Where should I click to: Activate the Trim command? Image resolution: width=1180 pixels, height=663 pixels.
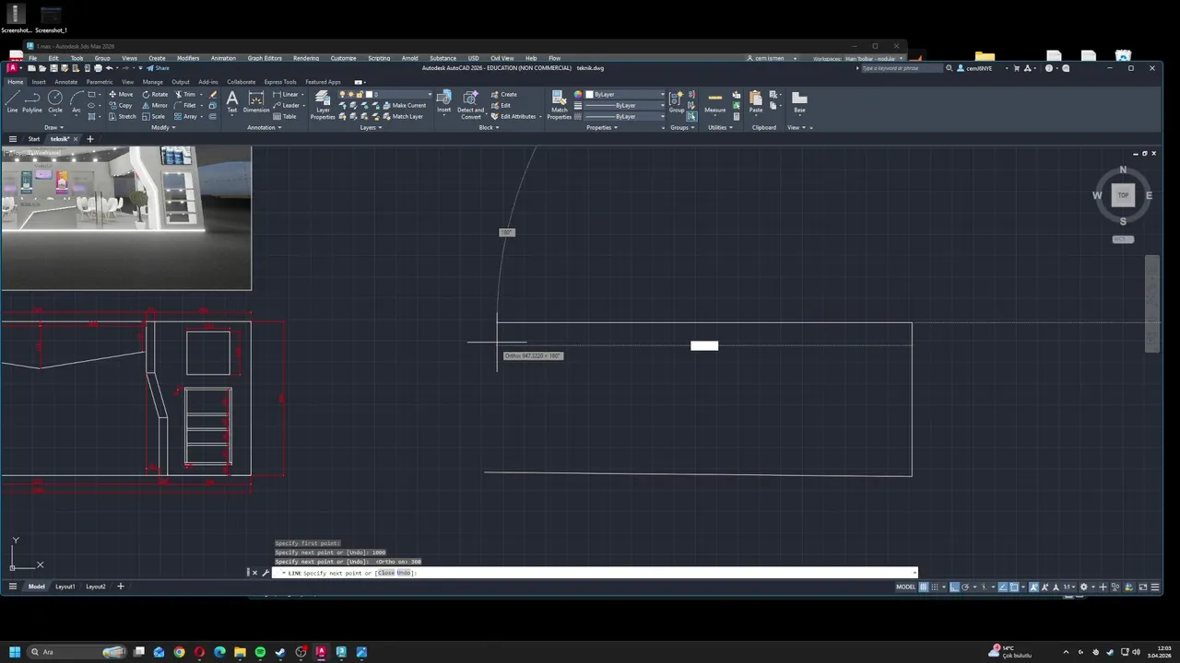[185, 94]
